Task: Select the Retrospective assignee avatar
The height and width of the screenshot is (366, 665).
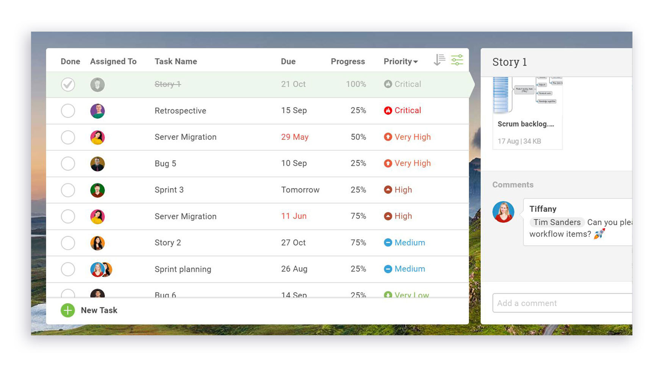Action: click(x=97, y=111)
